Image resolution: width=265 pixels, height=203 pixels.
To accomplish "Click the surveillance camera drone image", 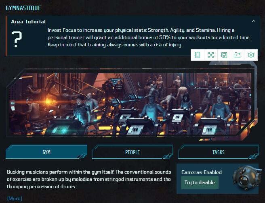I will 246,178.
